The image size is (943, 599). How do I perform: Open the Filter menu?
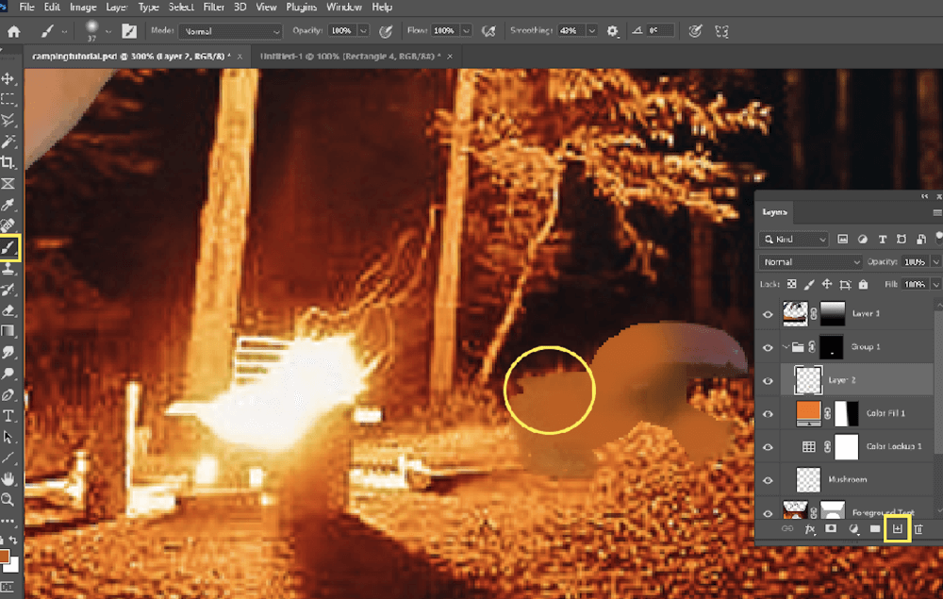tap(213, 8)
